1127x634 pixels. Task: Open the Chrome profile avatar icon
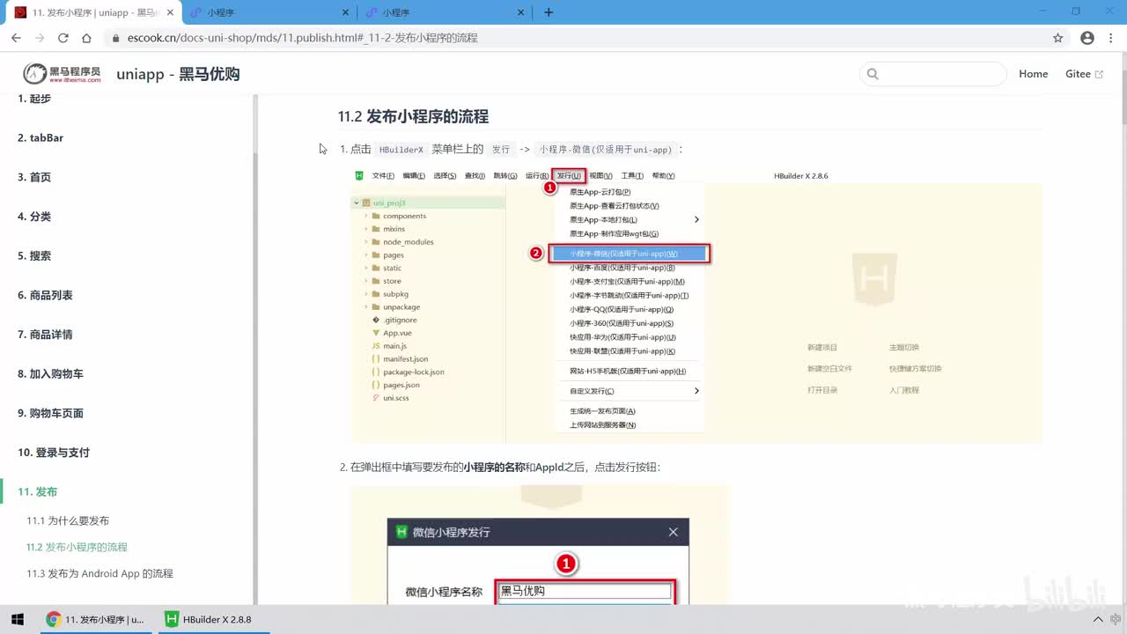point(1087,38)
